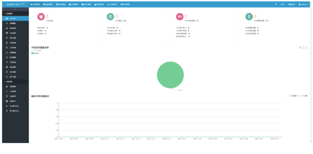Click the clear cache link in the top bar

point(291,4)
